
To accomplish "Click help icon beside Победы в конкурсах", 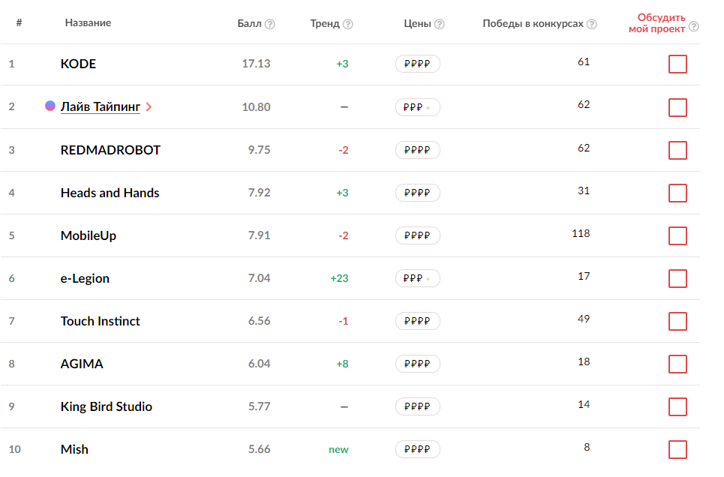I will pos(592,24).
